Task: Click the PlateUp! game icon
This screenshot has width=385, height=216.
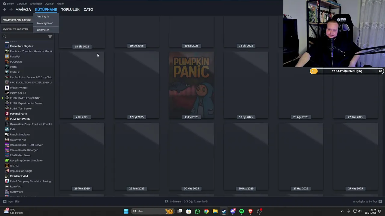Action: click(x=7, y=56)
